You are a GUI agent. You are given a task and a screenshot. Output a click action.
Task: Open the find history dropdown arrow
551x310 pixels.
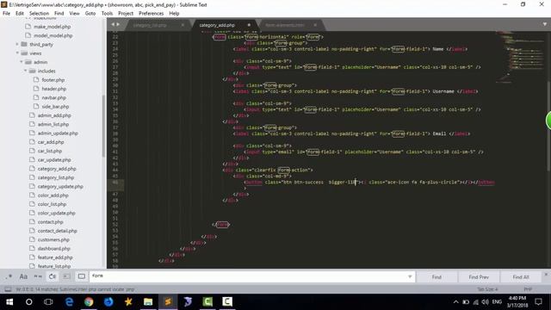[410, 276]
